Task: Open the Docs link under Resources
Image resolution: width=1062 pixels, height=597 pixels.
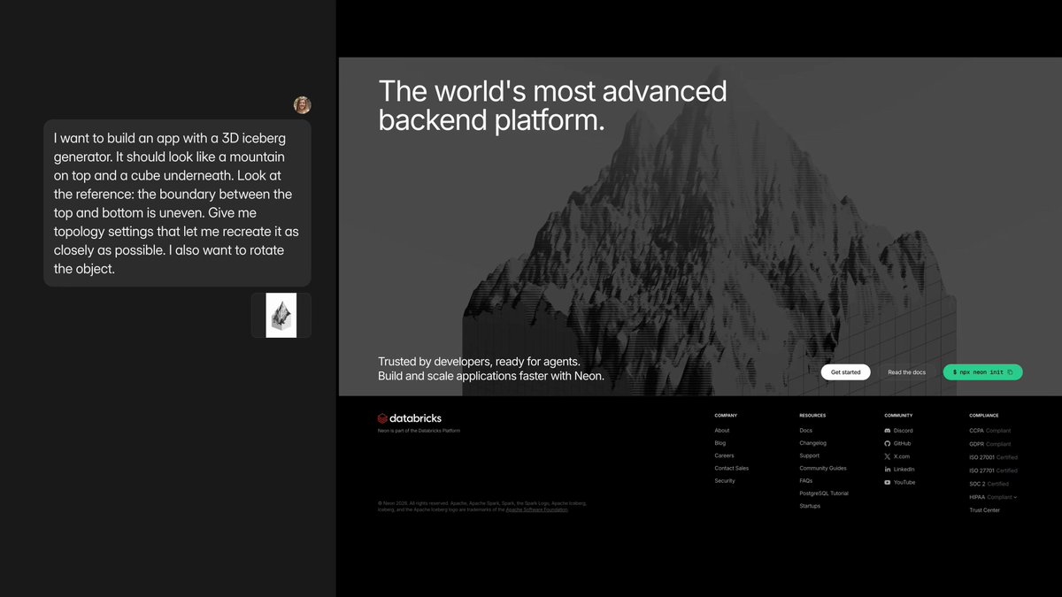Action: pyautogui.click(x=805, y=431)
